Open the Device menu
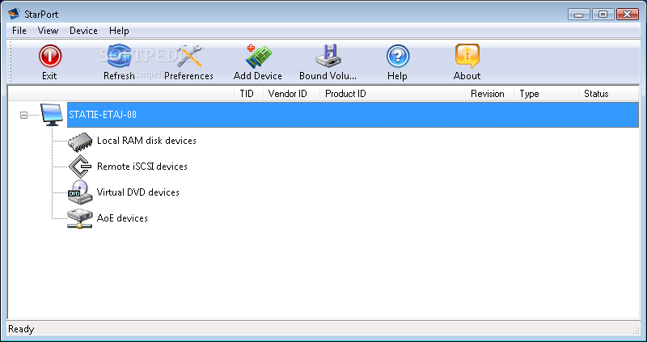This screenshot has height=342, width=647. pyautogui.click(x=83, y=31)
